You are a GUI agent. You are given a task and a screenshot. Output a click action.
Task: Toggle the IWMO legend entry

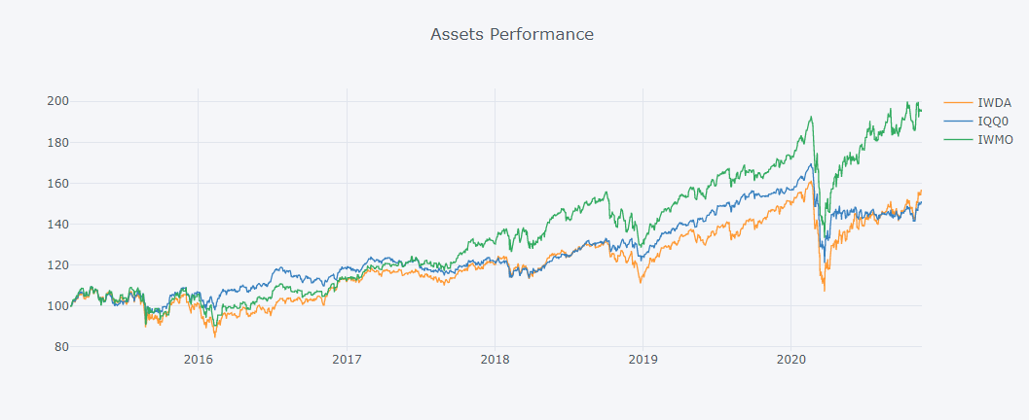[994, 139]
